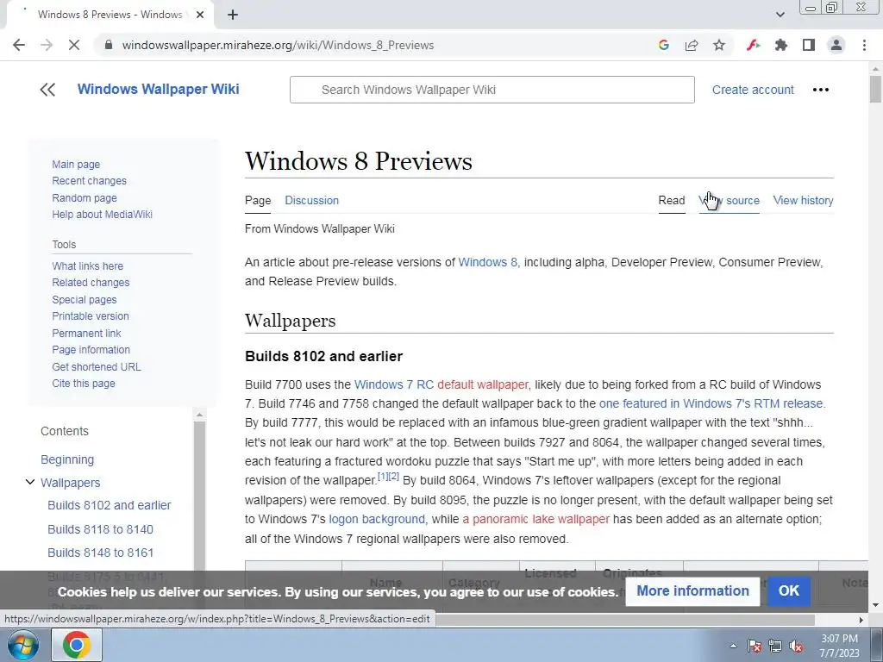The width and height of the screenshot is (883, 662).
Task: Switch to the Page tab
Action: click(258, 200)
